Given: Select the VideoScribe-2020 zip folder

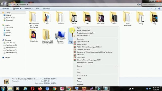Looking at the screenshot, I should coord(47,37).
